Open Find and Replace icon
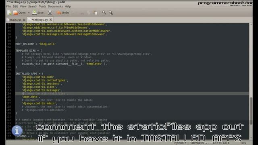The height and width of the screenshot is (145, 258). [111, 12]
